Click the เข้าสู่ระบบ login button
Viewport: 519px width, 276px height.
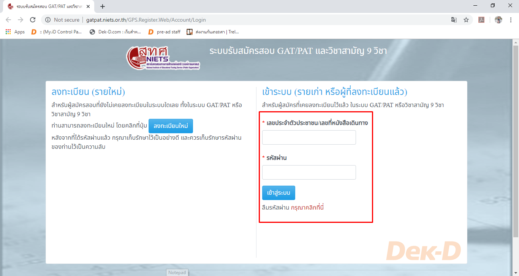tap(278, 193)
